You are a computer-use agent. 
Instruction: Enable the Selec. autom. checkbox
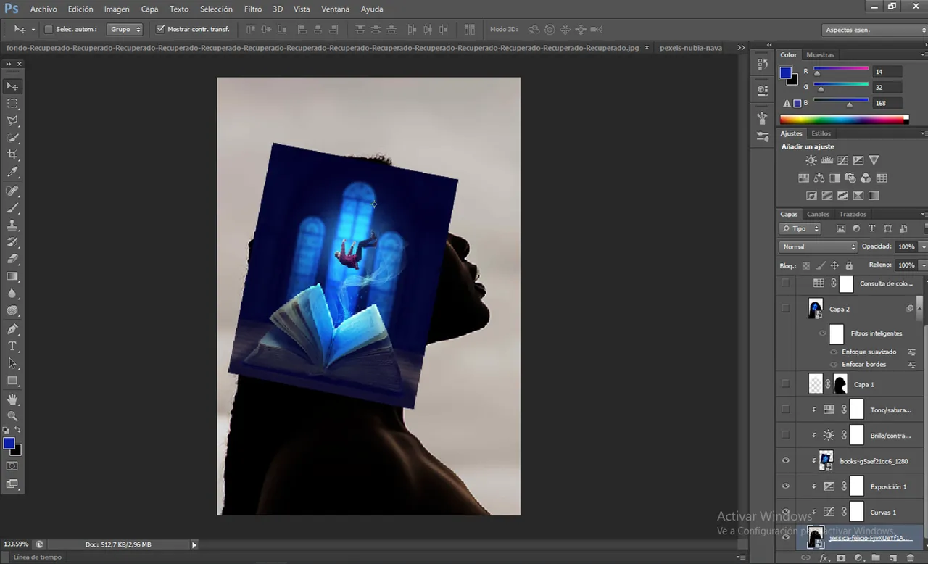[49, 30]
